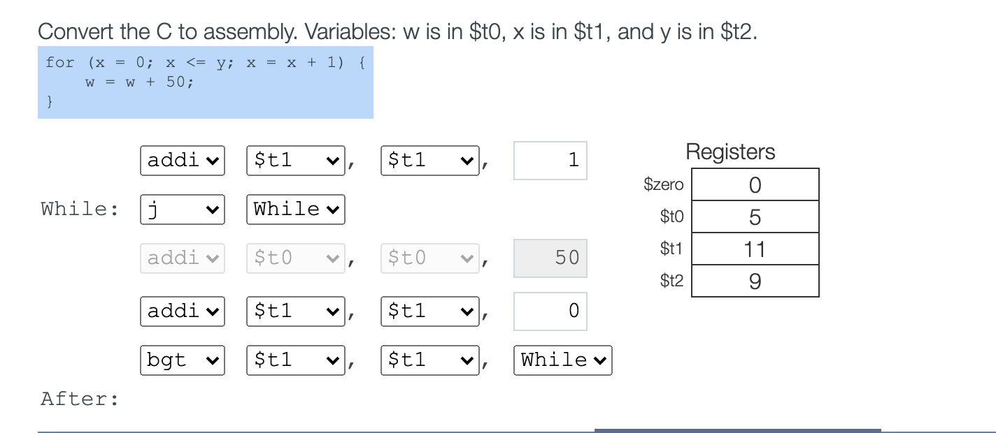This screenshot has height=433, width=996.
Task: Open the first instruction opcode dropdown showing addi
Action: [x=182, y=160]
